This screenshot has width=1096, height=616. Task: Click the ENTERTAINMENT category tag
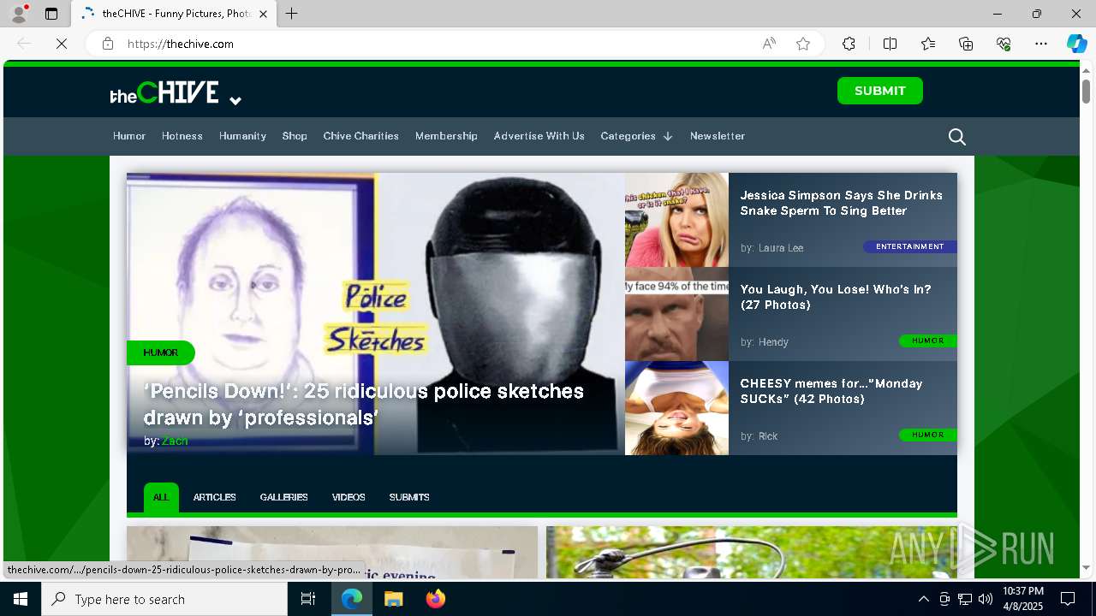909,246
